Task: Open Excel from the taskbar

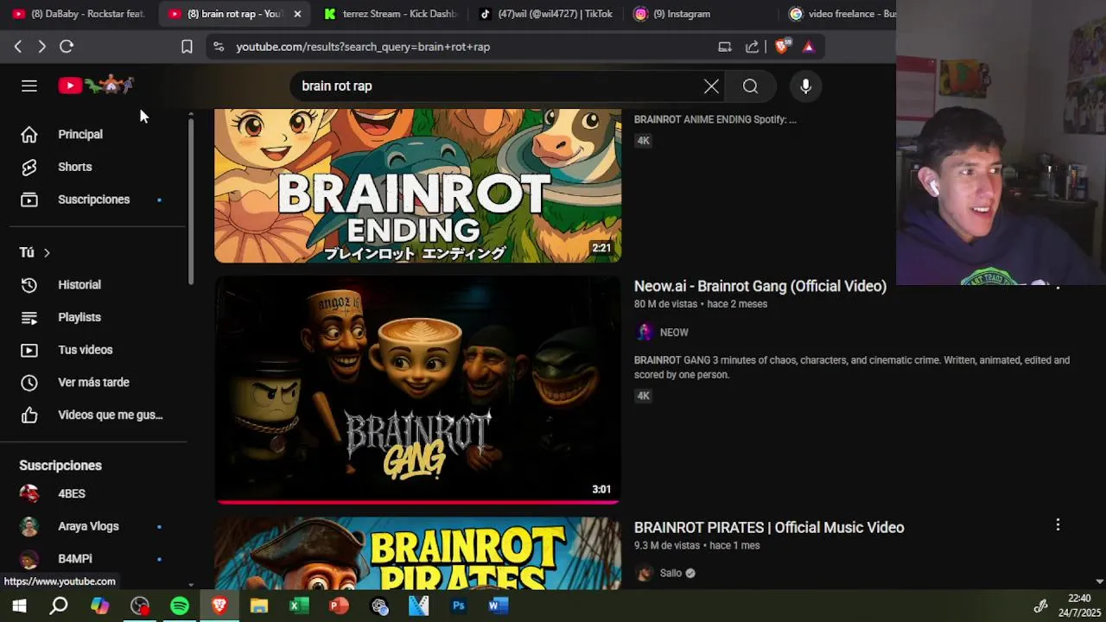Action: pos(299,606)
